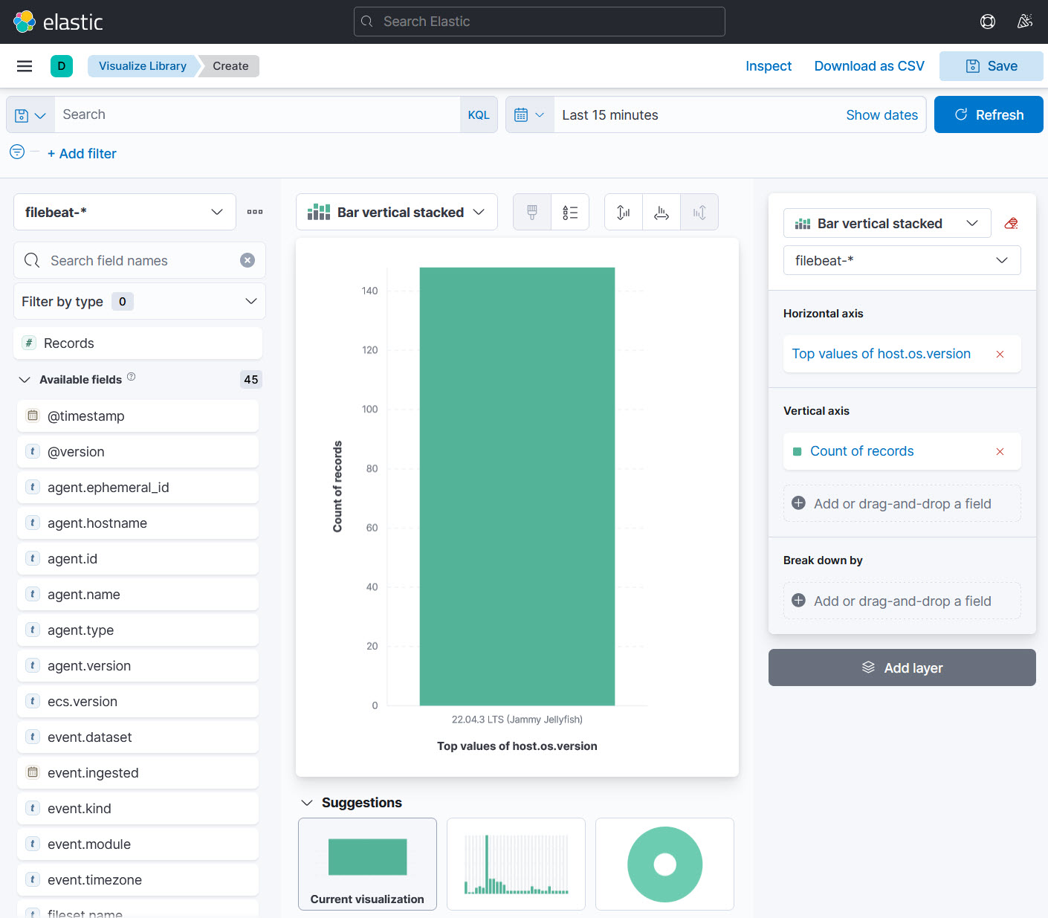1048x918 pixels.
Task: Remove the Count of records dimension
Action: 1000,452
